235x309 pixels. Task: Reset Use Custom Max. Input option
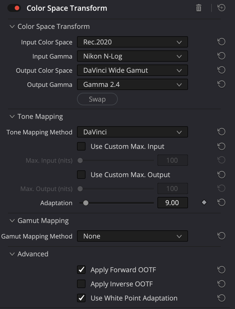(221, 146)
